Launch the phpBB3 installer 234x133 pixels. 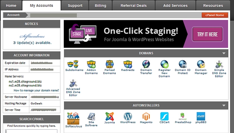[201, 118]
